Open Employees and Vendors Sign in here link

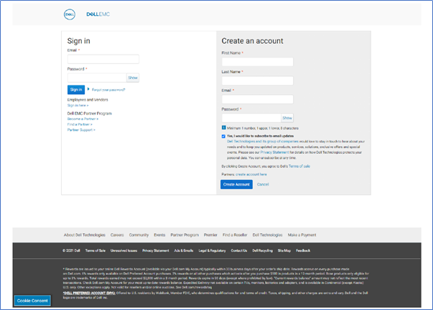(x=78, y=105)
